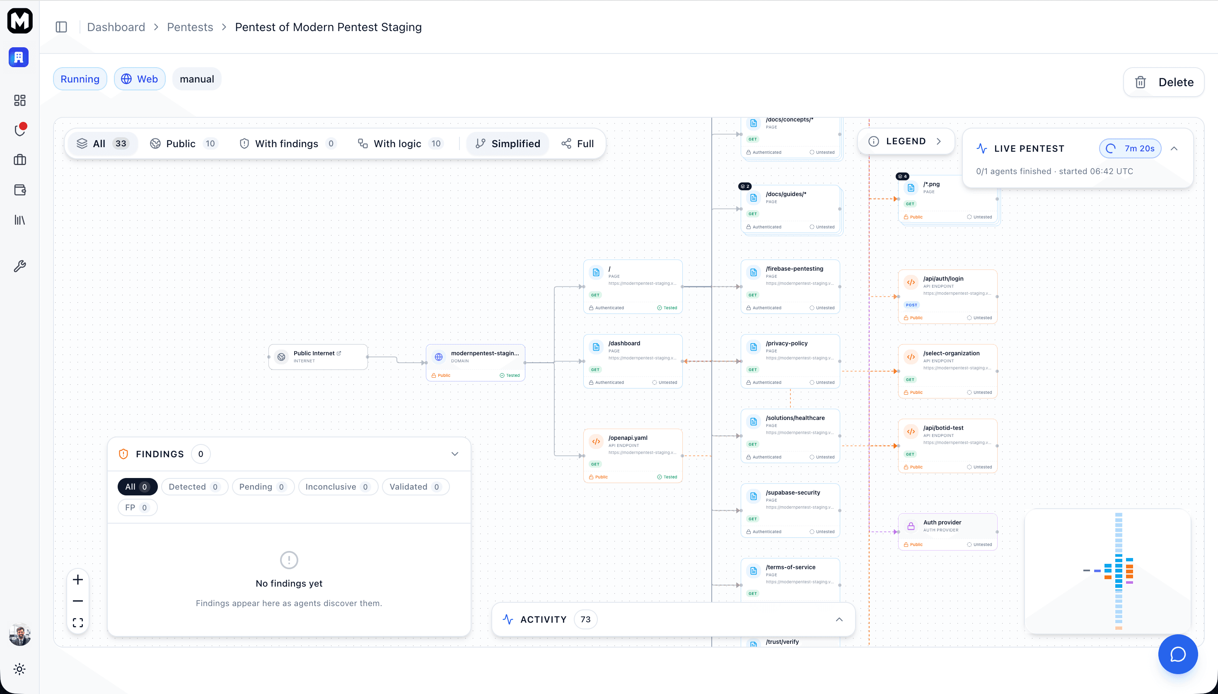This screenshot has height=694, width=1218.
Task: Show All findings filter chip
Action: click(x=137, y=487)
